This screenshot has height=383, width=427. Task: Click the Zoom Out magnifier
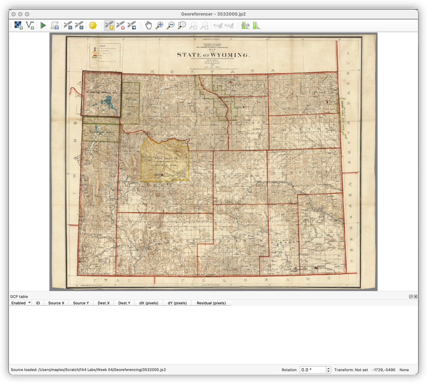click(171, 25)
